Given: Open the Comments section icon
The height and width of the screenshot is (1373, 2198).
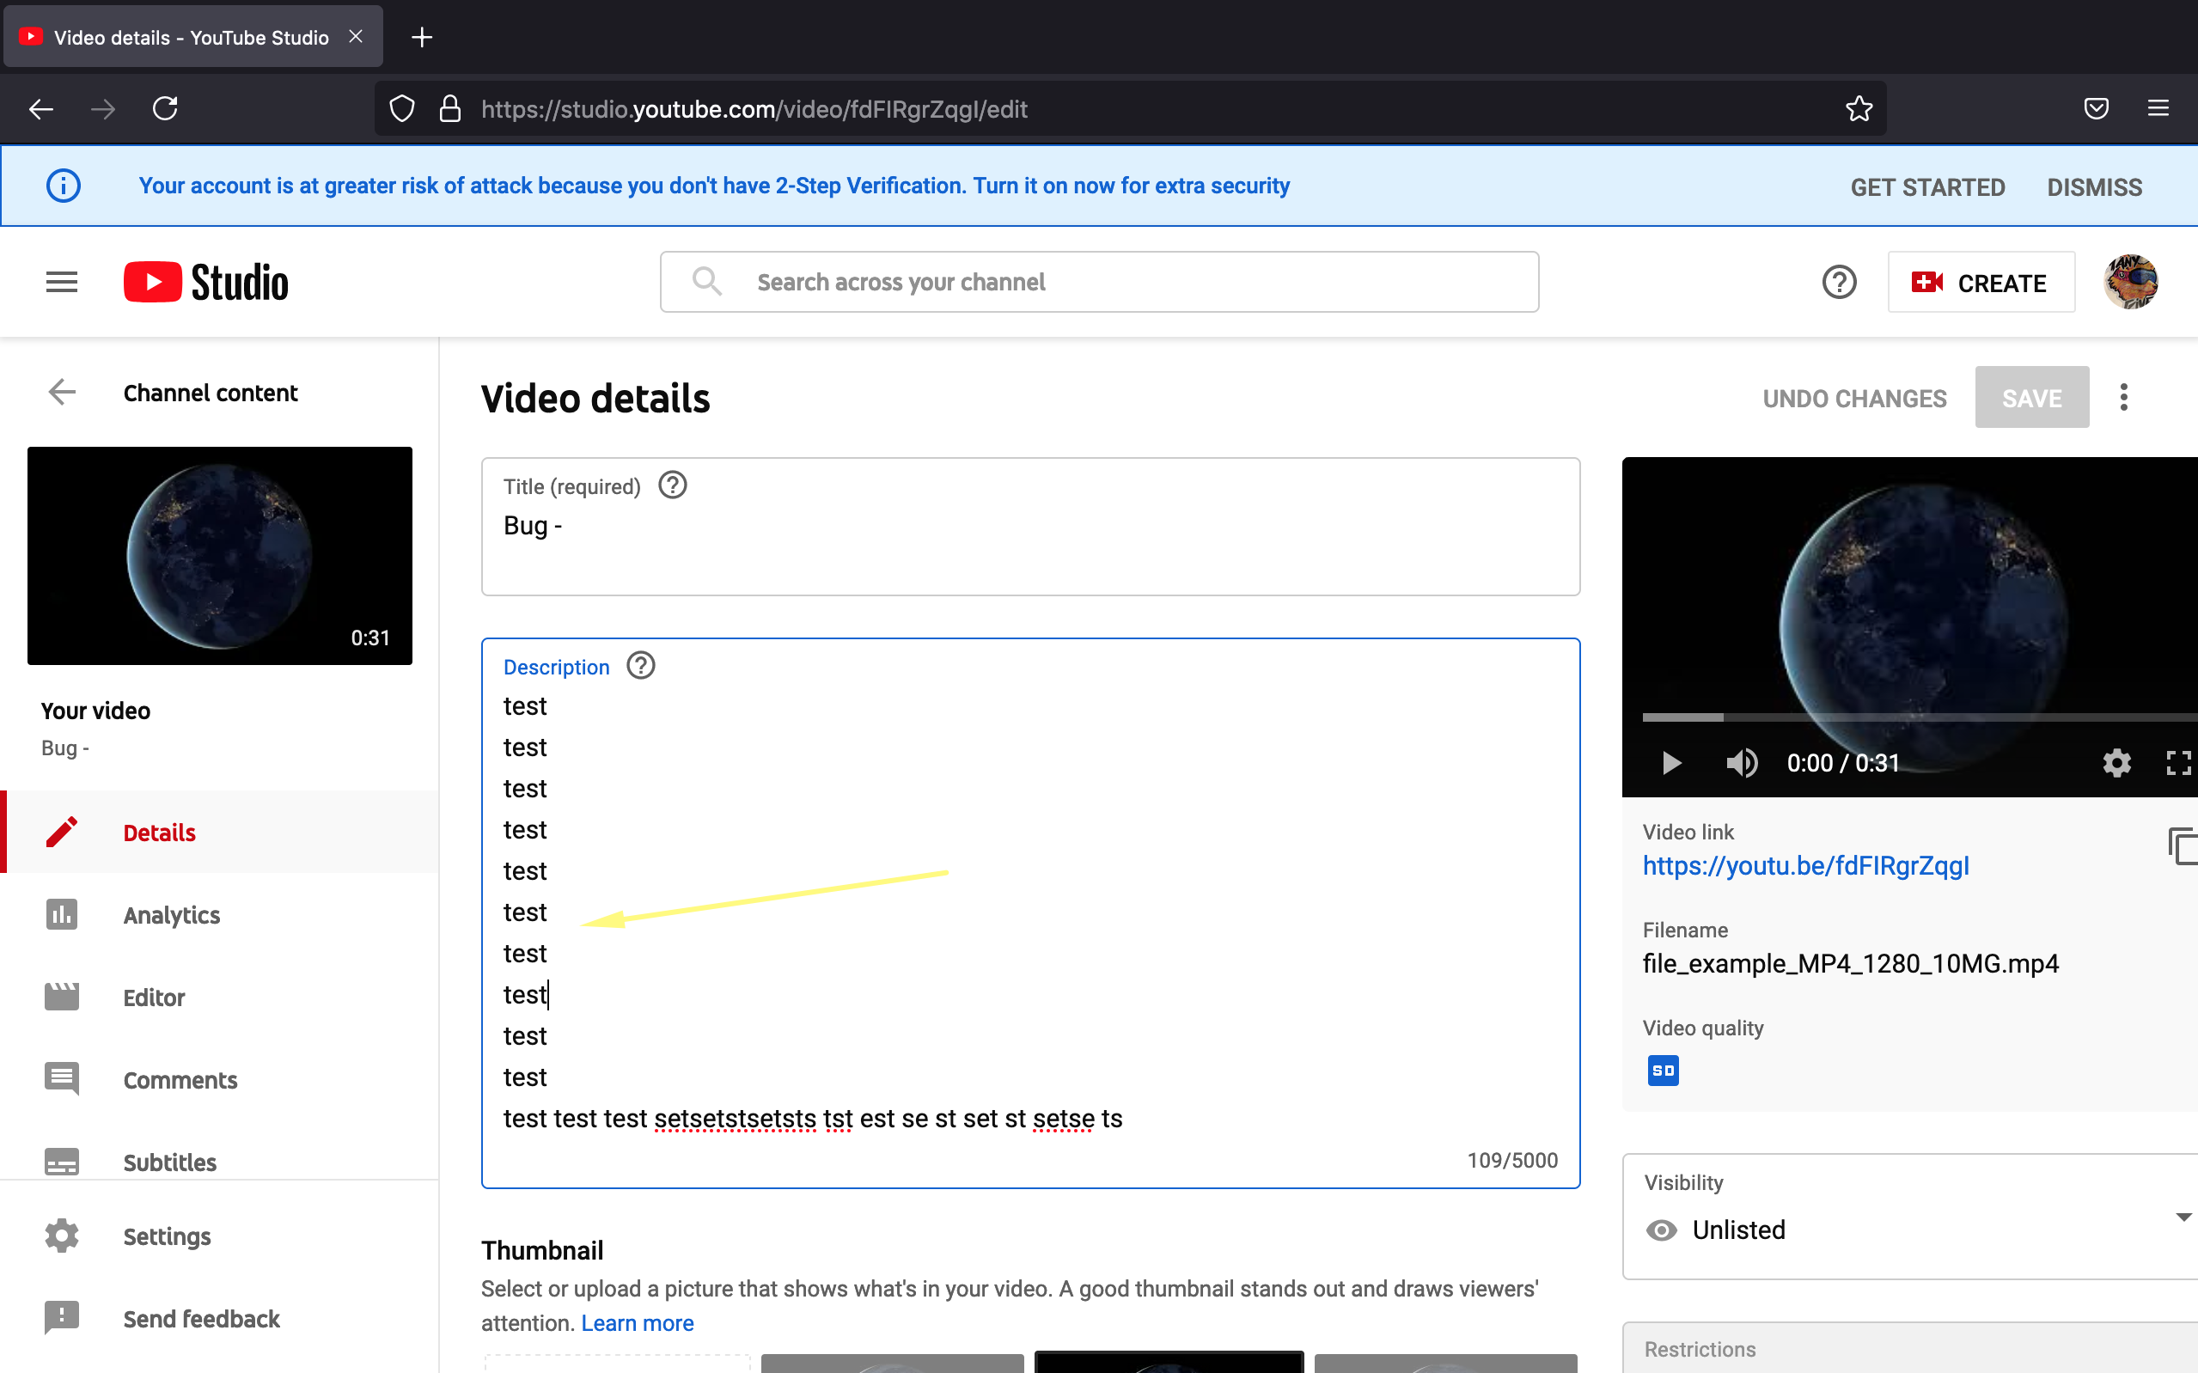Looking at the screenshot, I should pyautogui.click(x=61, y=1079).
